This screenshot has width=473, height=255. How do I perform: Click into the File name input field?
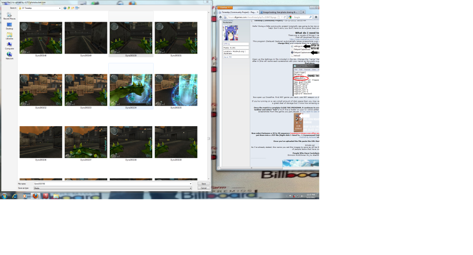point(111,184)
